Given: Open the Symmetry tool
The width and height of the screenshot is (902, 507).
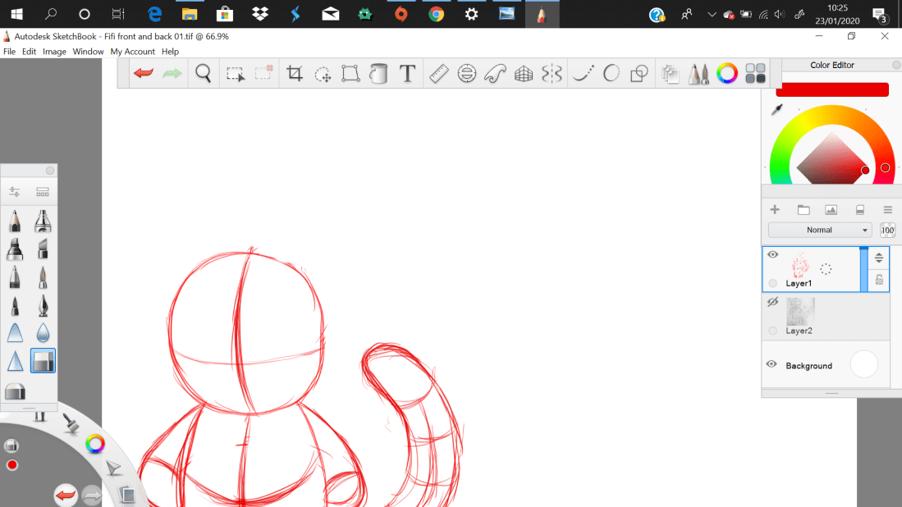Looking at the screenshot, I should [552, 74].
